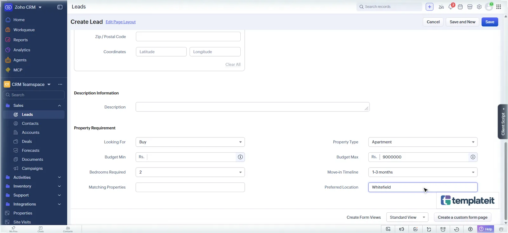Open the Looking For dropdown
The image size is (508, 233).
click(x=190, y=142)
